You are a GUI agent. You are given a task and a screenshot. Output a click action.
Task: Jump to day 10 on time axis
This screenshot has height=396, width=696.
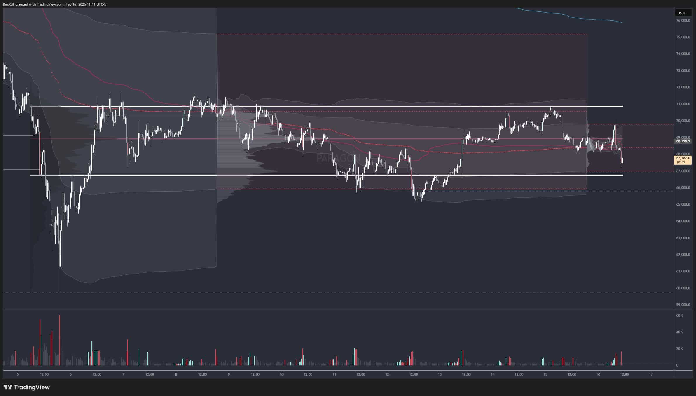pyautogui.click(x=281, y=374)
